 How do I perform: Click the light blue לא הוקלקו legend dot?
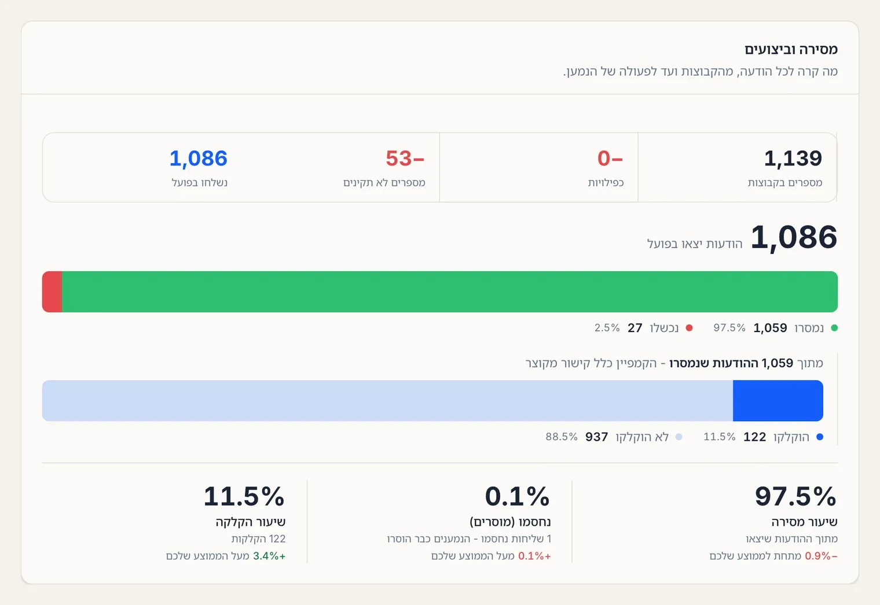coord(679,437)
